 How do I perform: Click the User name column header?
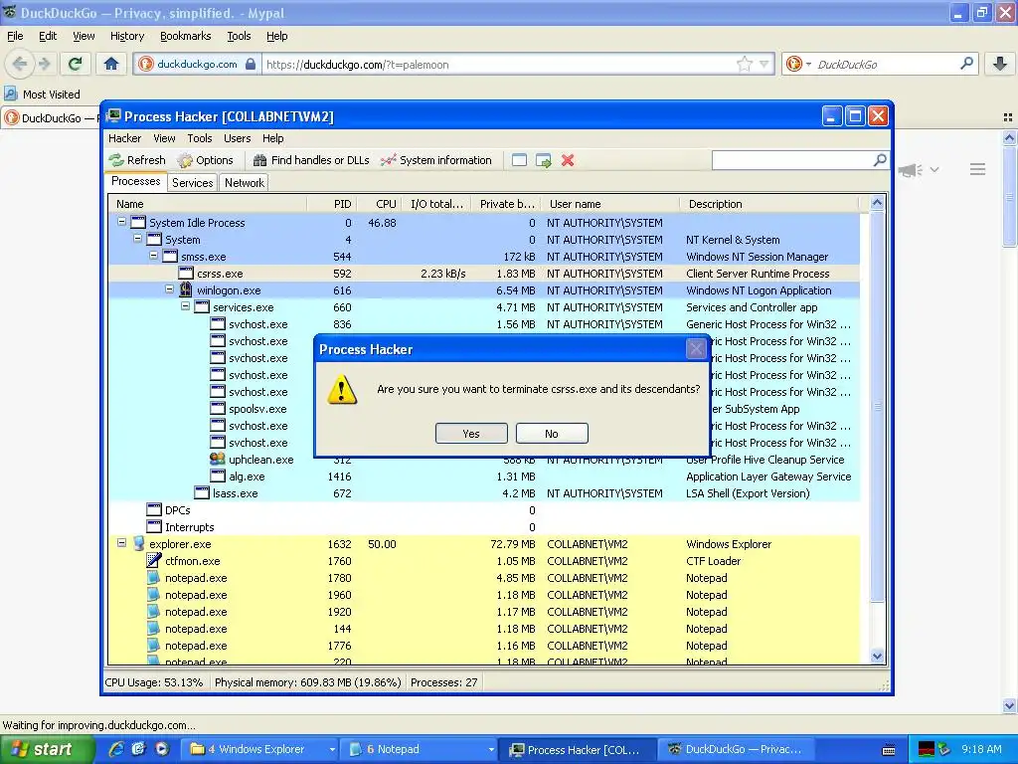tap(607, 204)
